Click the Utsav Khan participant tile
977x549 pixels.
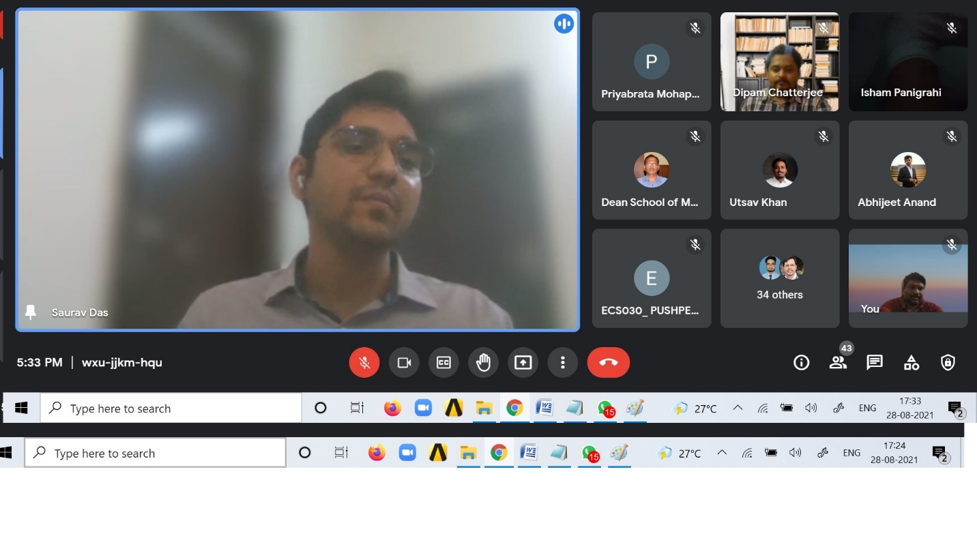[779, 170]
